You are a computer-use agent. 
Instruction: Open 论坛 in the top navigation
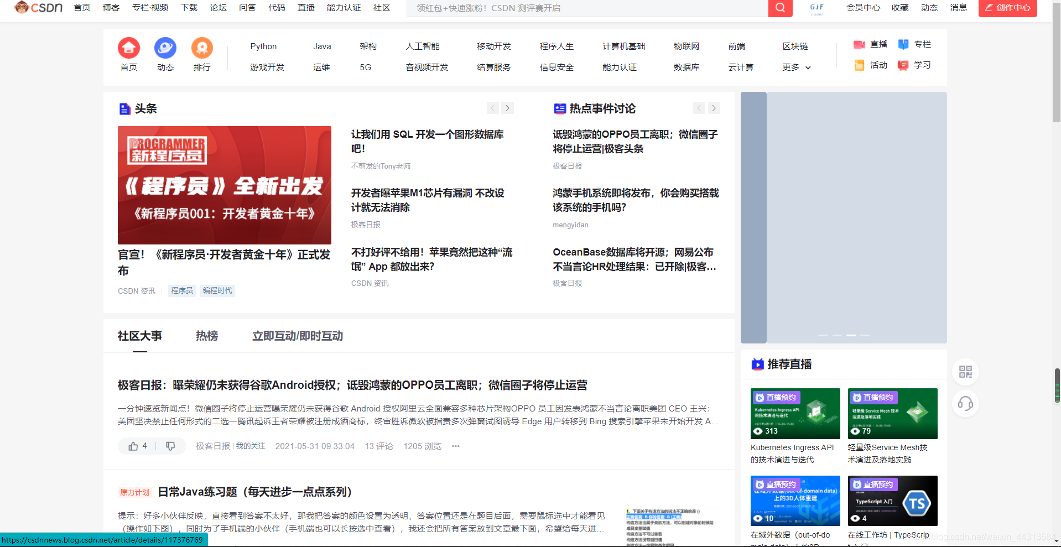[219, 8]
